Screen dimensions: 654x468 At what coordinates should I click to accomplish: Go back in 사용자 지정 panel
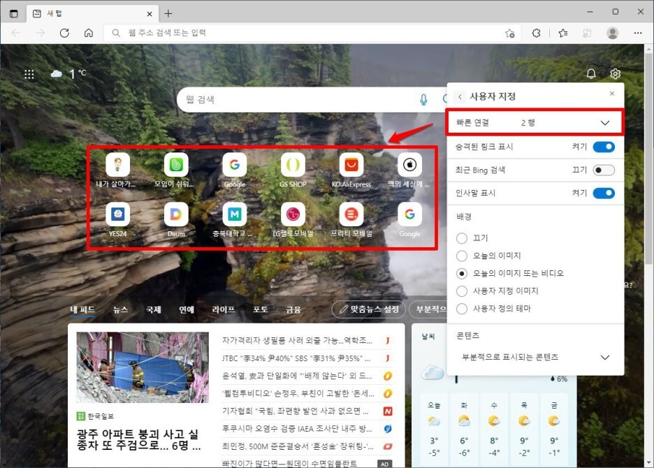pos(460,97)
